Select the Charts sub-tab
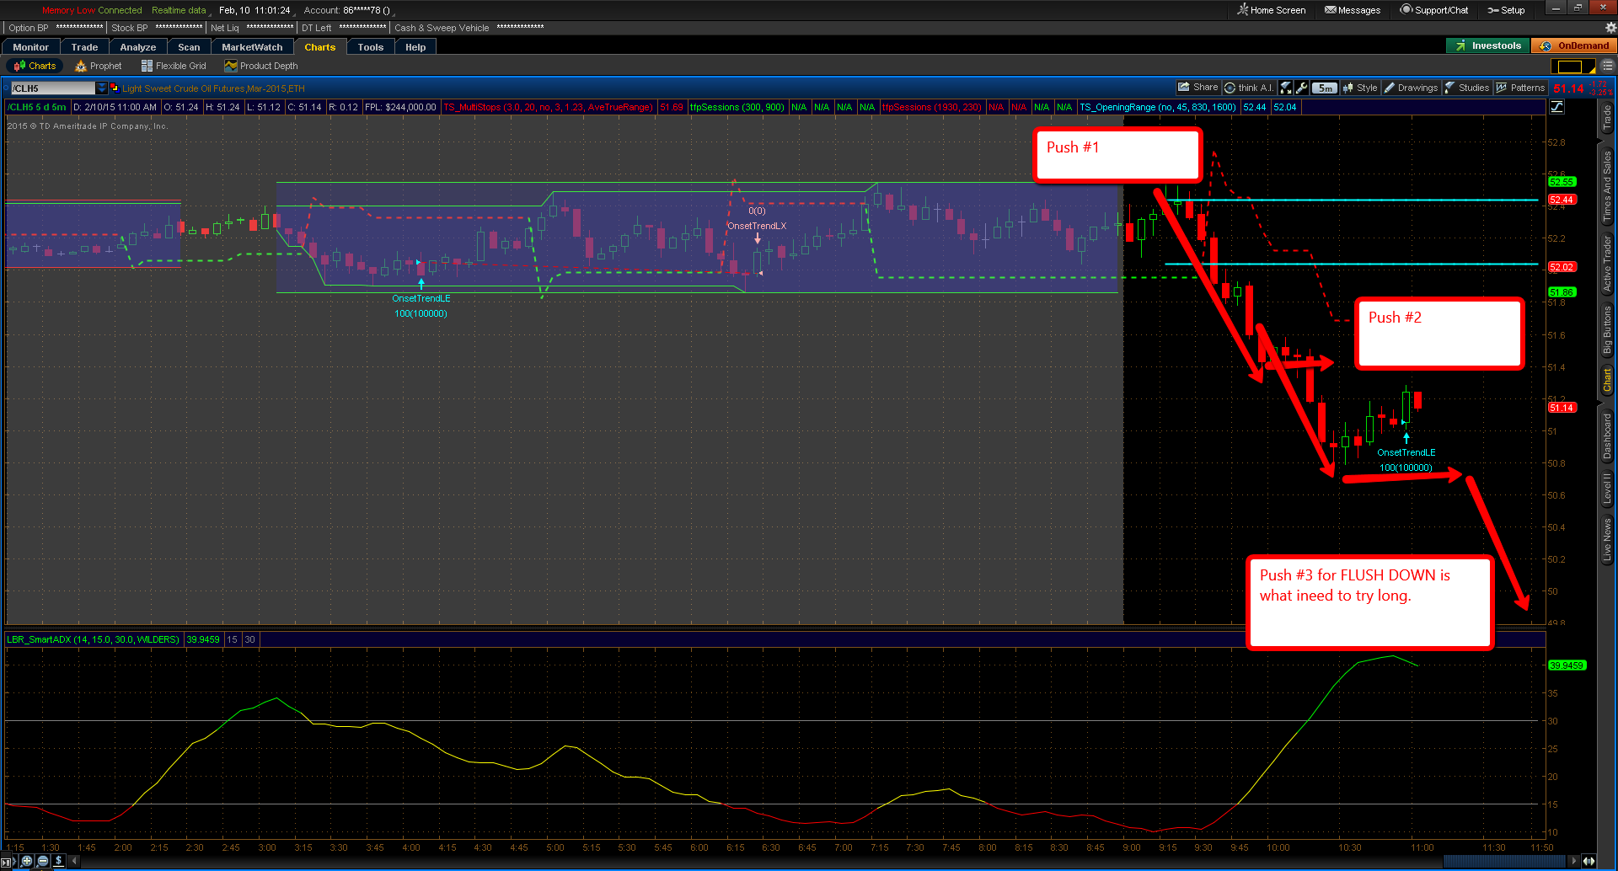 (x=35, y=66)
